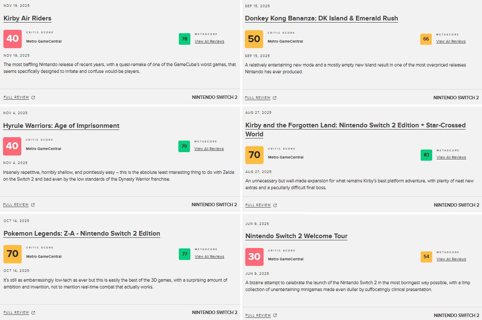Click external link icon for Hyrule Warriors review

point(33,205)
